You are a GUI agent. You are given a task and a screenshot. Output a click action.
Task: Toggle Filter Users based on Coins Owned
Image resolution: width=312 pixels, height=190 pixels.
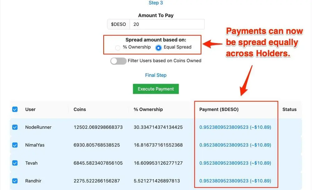coord(118,61)
